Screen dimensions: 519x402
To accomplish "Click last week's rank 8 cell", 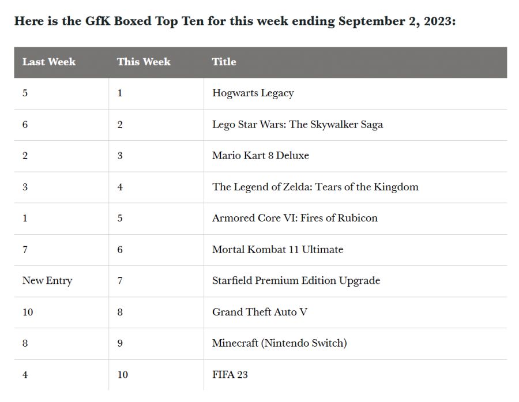I will pos(25,343).
